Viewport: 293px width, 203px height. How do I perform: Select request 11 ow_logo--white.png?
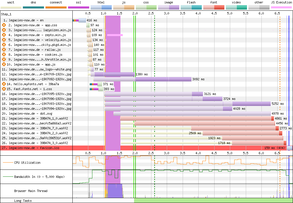coord(36,69)
